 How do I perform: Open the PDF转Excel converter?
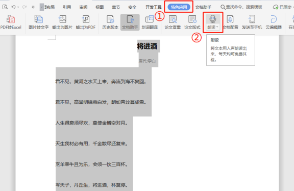pos(11,22)
